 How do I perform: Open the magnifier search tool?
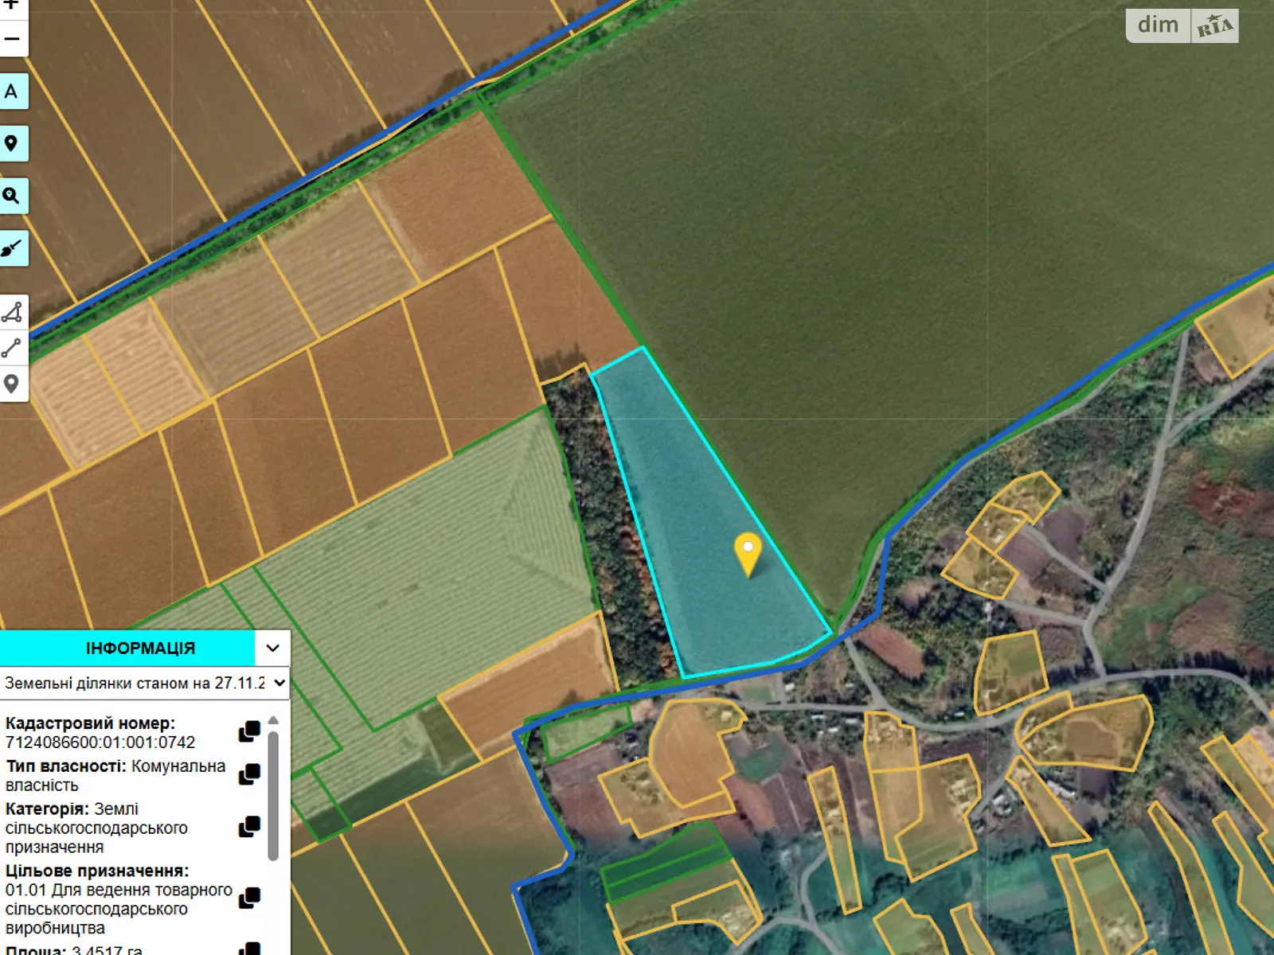pos(12,196)
